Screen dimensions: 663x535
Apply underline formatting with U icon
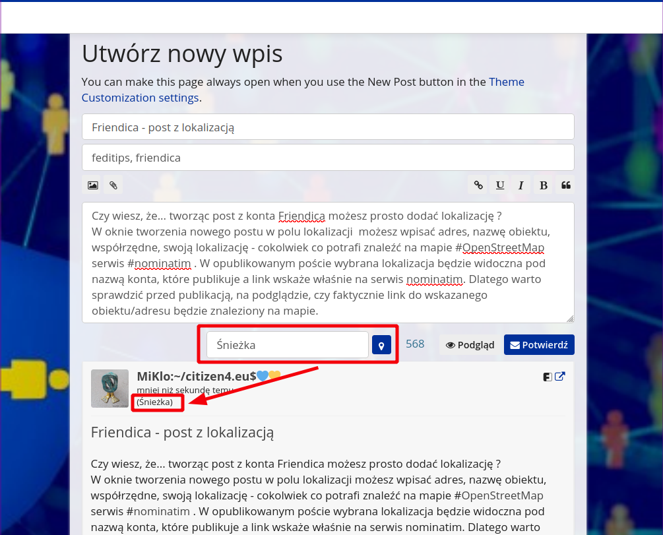point(500,185)
